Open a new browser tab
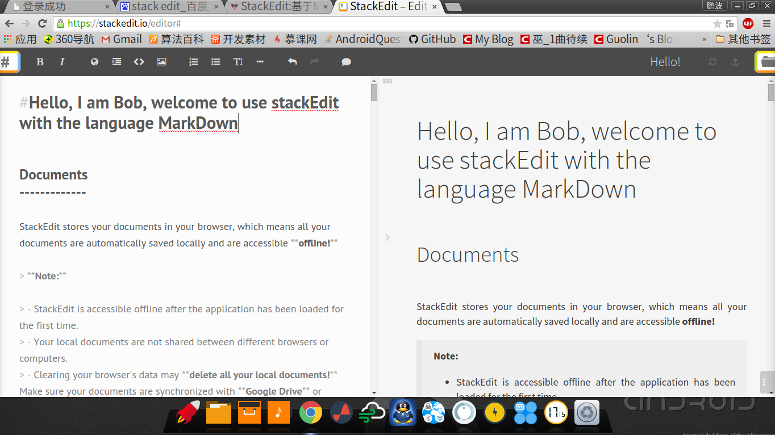 tap(453, 7)
